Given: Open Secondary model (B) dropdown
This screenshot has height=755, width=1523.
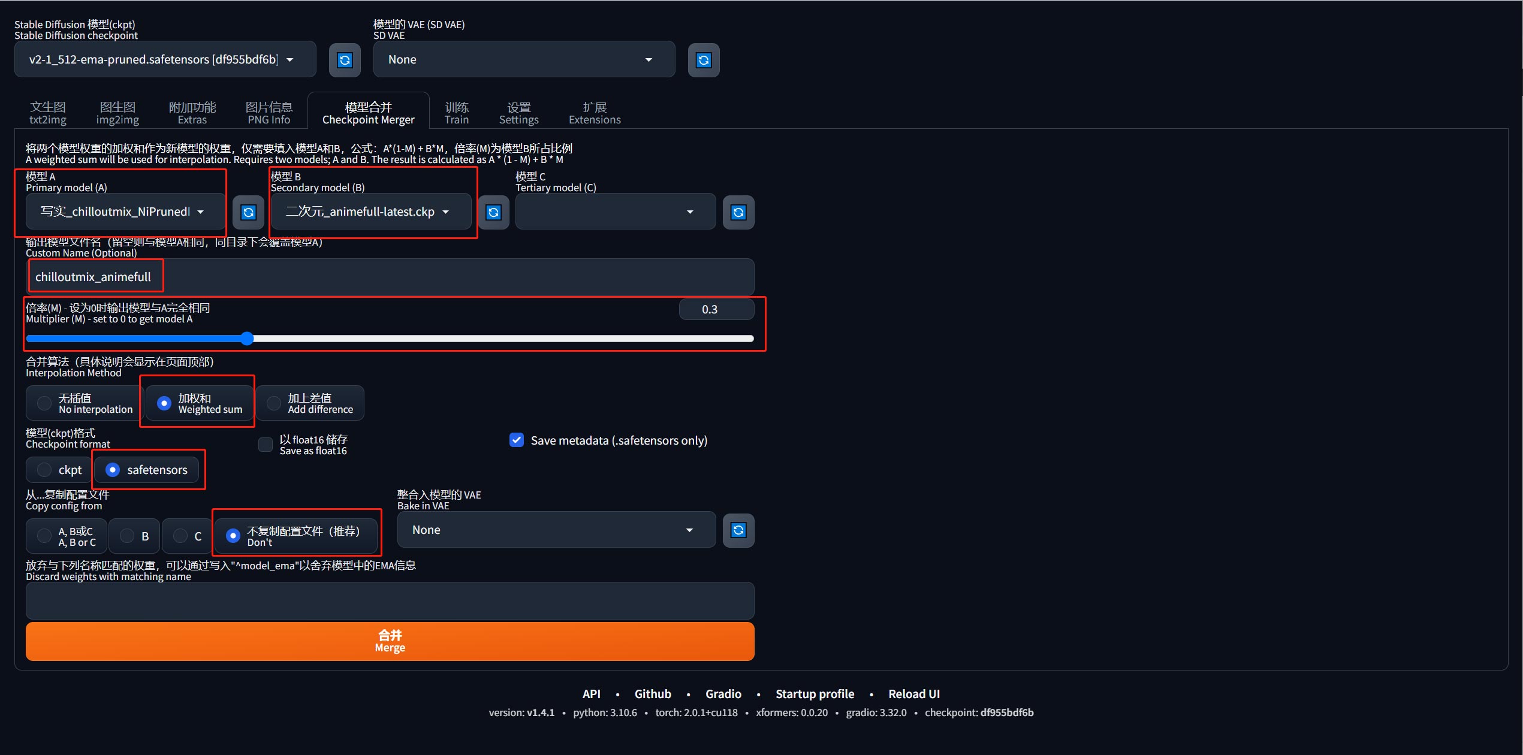Looking at the screenshot, I should click(x=371, y=212).
